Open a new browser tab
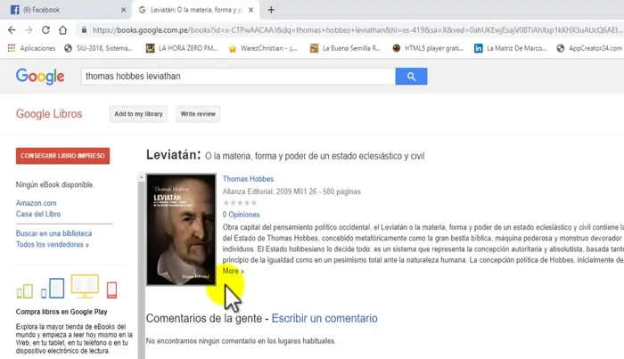 (271, 10)
